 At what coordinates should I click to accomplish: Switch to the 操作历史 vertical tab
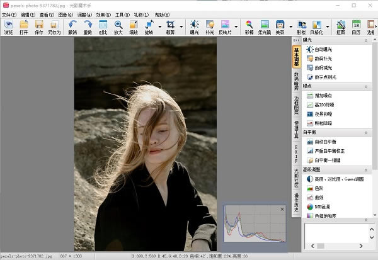[x=296, y=203]
